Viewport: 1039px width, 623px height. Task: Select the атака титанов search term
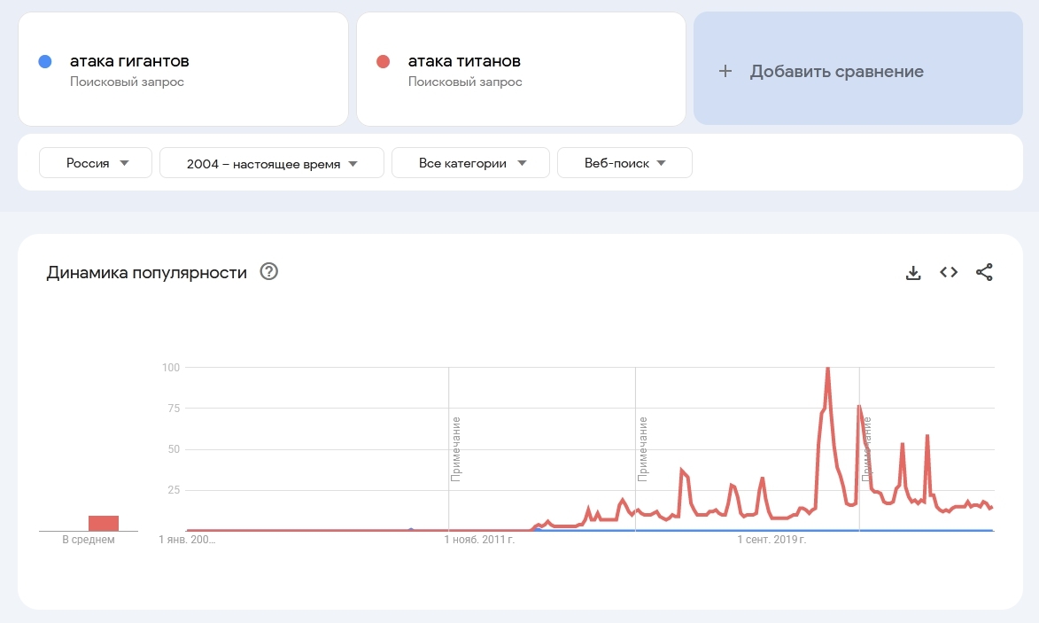click(464, 61)
